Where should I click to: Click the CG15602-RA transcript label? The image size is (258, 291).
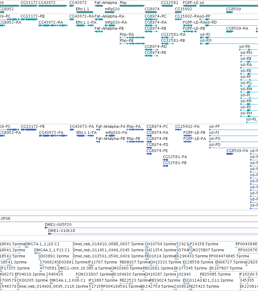point(187,16)
